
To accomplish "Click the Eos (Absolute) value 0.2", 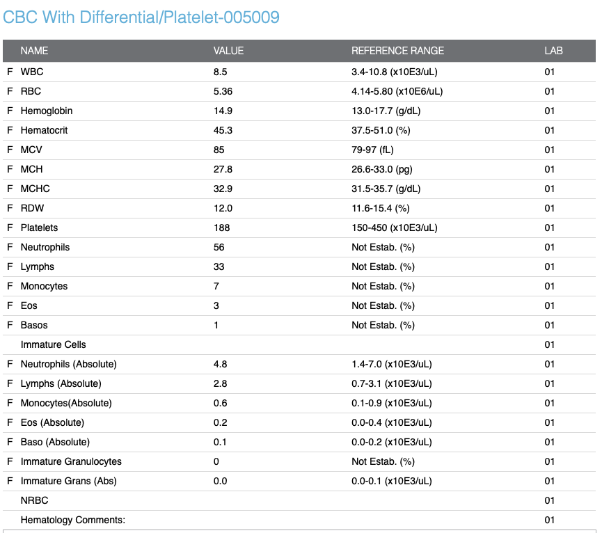I will (220, 422).
